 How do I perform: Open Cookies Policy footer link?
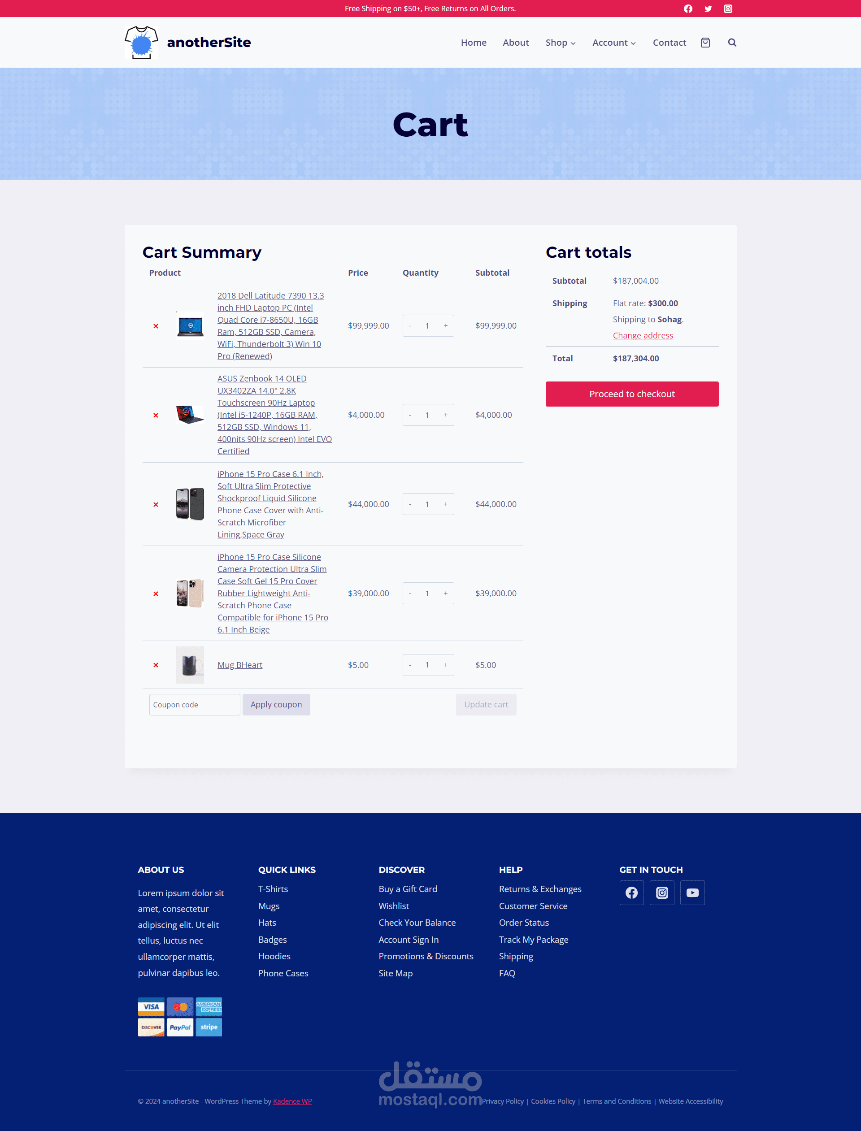coord(553,1101)
